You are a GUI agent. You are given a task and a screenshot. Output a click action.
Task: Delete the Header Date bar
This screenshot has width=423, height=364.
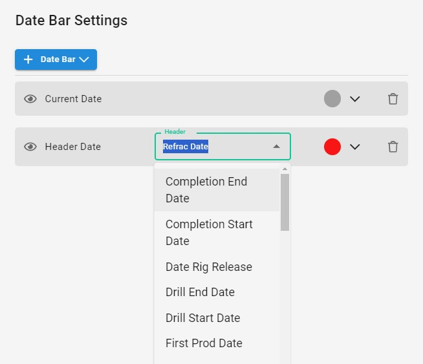393,147
